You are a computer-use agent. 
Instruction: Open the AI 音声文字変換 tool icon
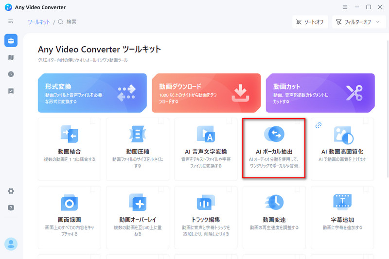[206, 134]
